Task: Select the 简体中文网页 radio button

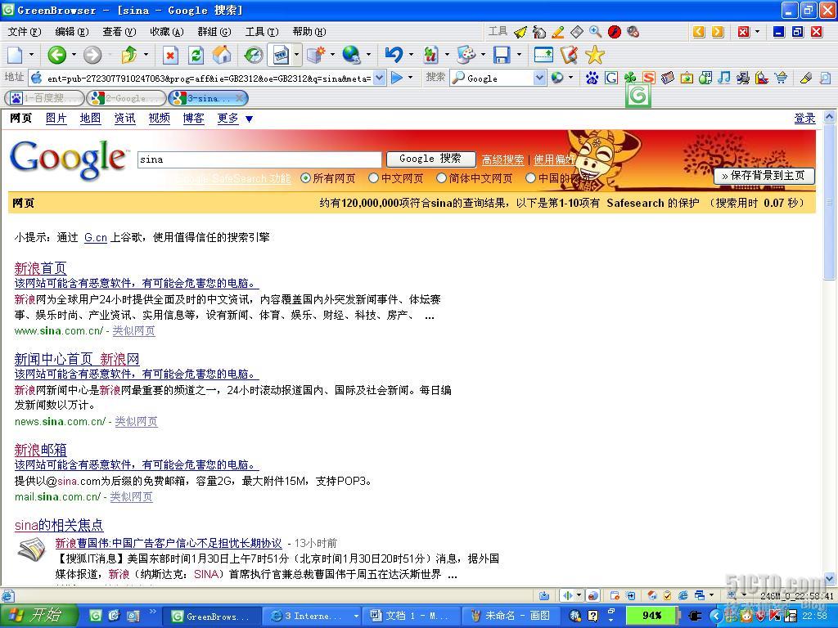Action: tap(441, 178)
